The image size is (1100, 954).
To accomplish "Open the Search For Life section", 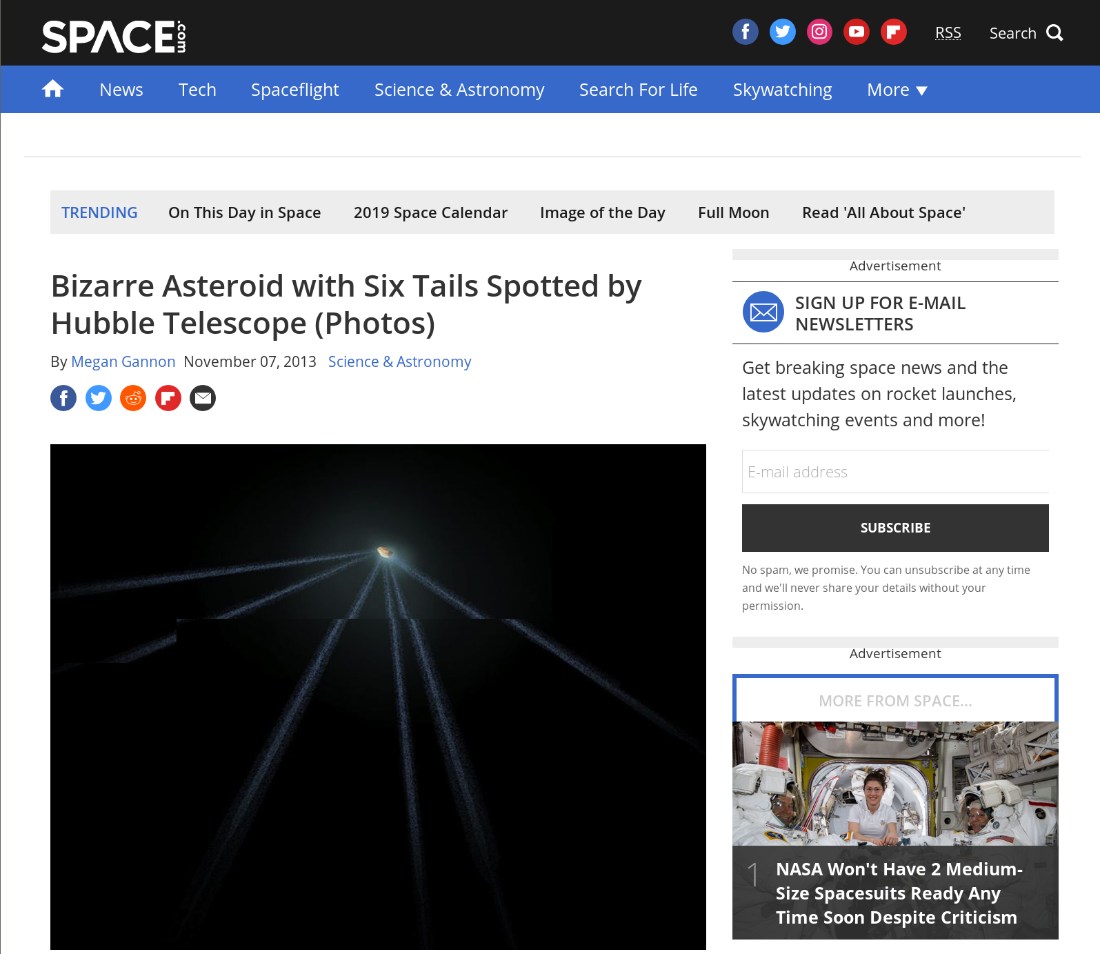I will [x=639, y=90].
